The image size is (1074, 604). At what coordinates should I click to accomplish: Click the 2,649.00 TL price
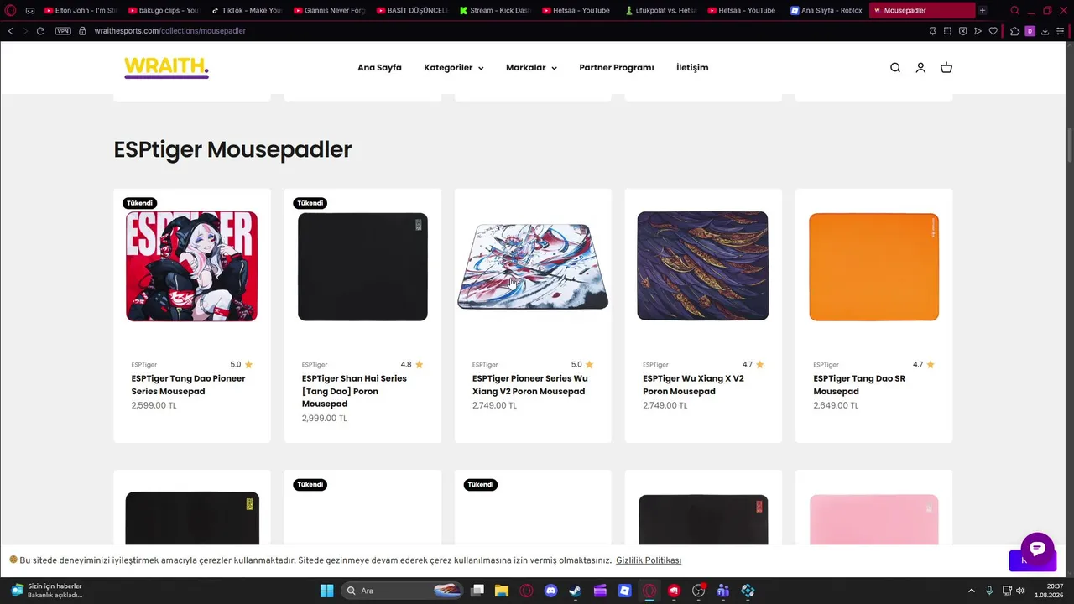[836, 406]
